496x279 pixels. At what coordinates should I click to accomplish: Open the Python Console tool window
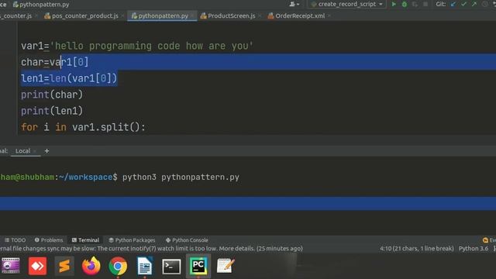pos(187,240)
